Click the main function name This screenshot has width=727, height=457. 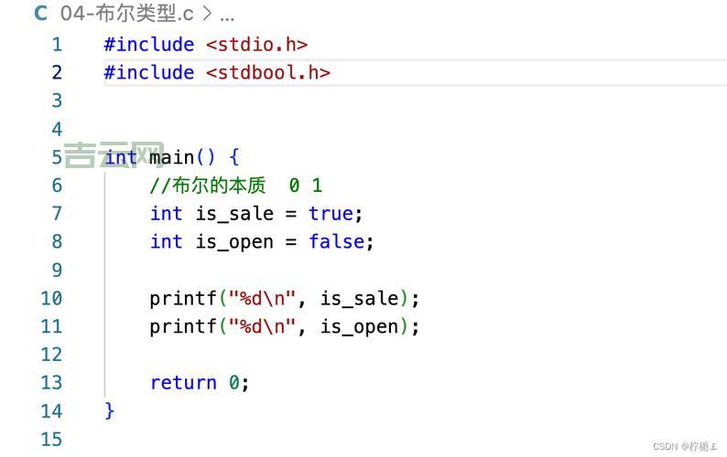click(172, 157)
